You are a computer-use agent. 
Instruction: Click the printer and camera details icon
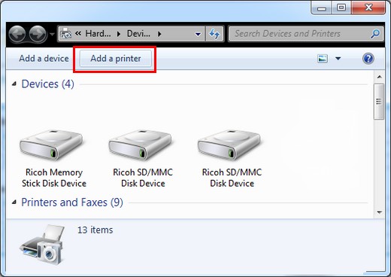[43, 245]
